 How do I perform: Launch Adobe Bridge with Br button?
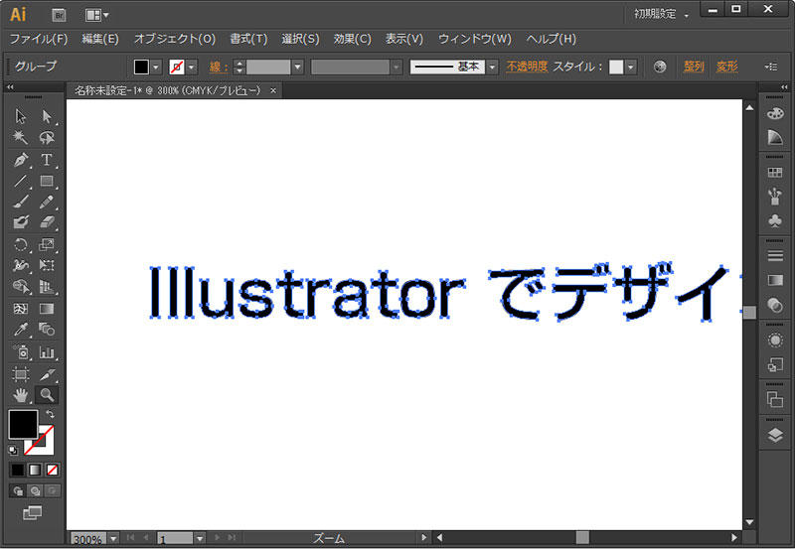pos(60,15)
